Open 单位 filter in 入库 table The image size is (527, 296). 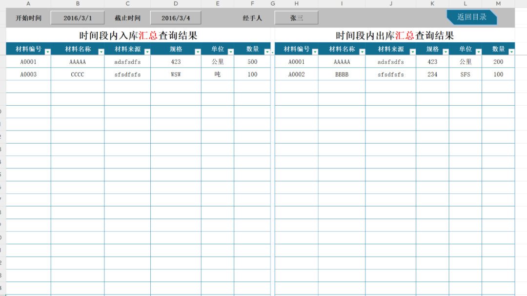pos(230,52)
